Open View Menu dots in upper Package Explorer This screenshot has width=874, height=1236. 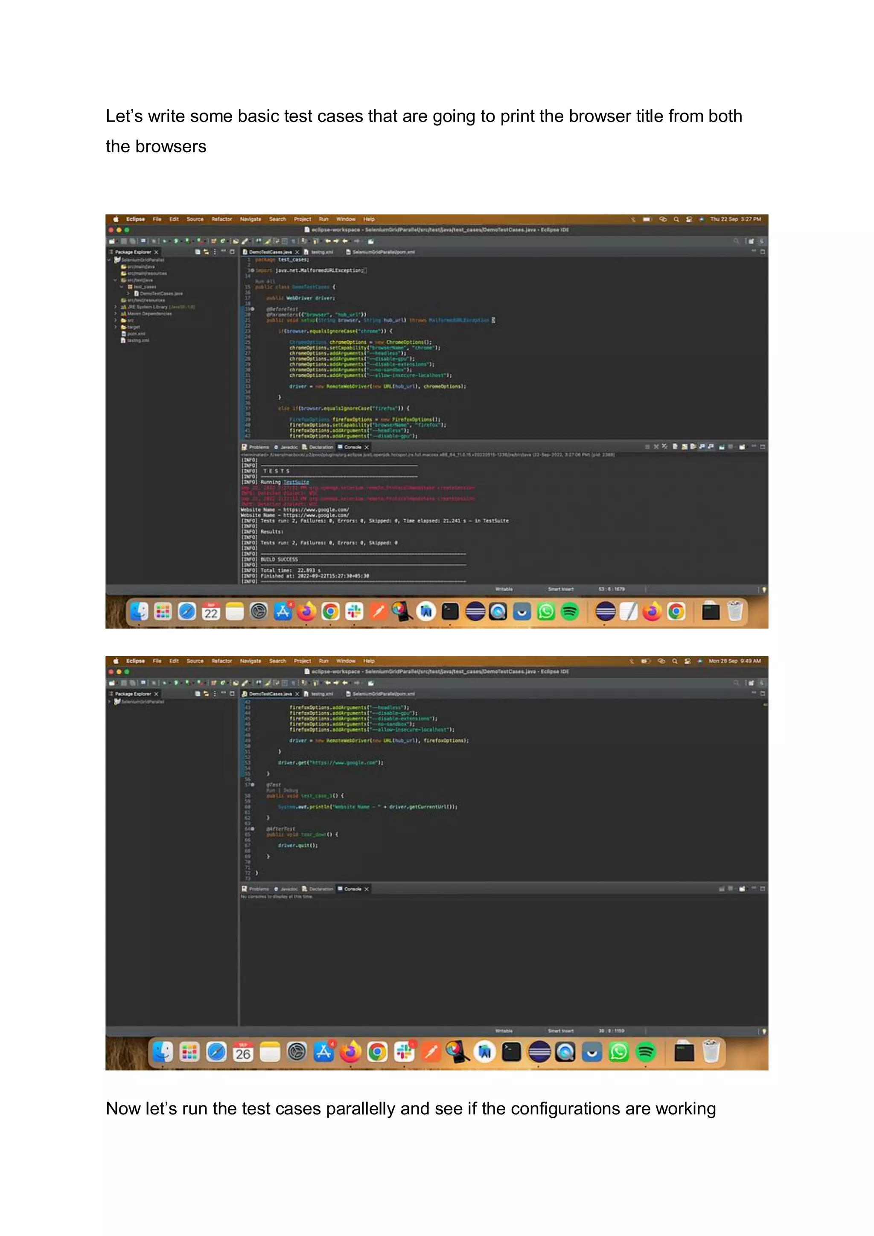click(x=214, y=252)
